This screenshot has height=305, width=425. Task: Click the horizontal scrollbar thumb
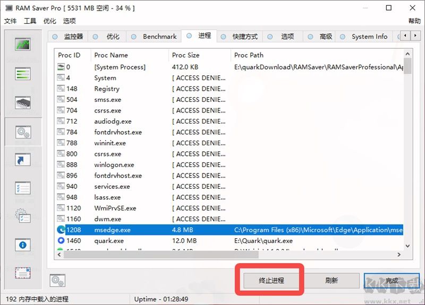pyautogui.click(x=161, y=255)
